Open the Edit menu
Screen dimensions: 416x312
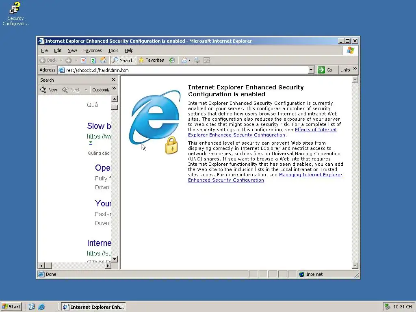[58, 50]
